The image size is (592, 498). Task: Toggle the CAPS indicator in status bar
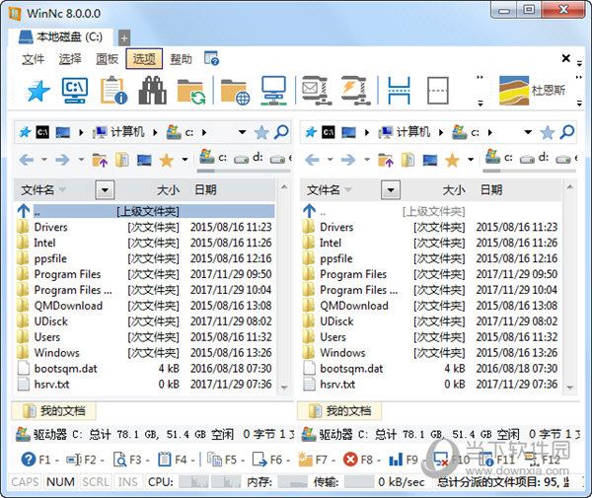pyautogui.click(x=25, y=482)
